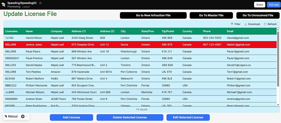Click the scrollbar down arrow
This screenshot has width=281, height=123.
[x=278, y=105]
